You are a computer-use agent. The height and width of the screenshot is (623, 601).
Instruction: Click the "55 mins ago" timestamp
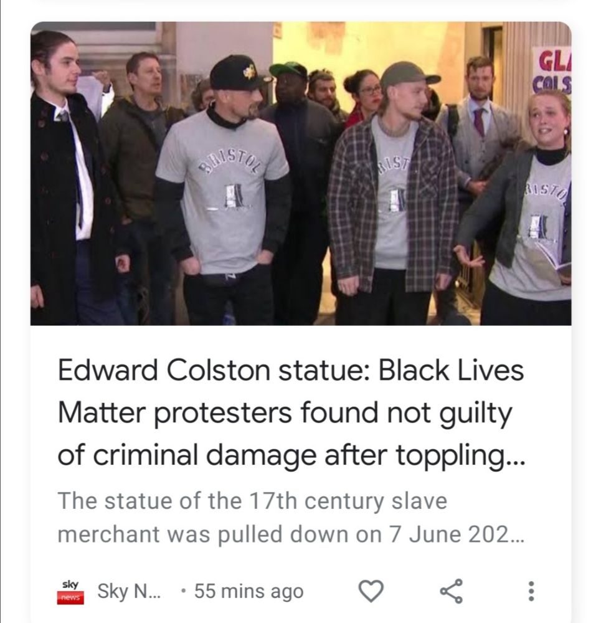click(x=248, y=591)
